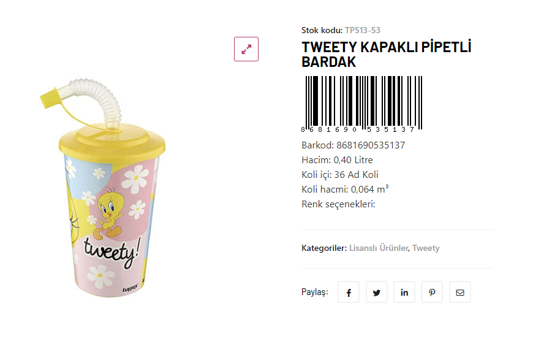This screenshot has height=338, width=533.
Task: Click the Tweety cup product image
Action: 103,188
